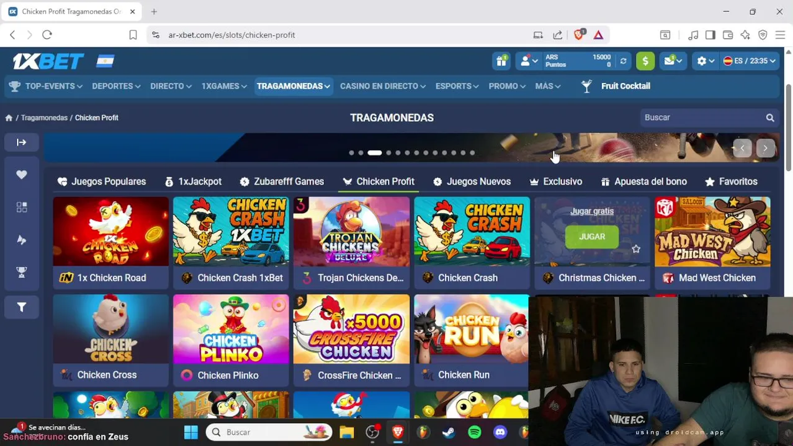This screenshot has height=446, width=793.
Task: Click the green dollar deposit icon
Action: coord(645,61)
